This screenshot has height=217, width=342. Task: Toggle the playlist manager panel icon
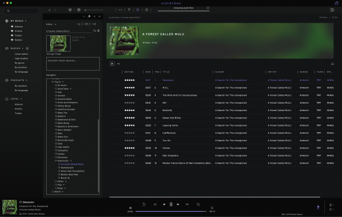coord(137,10)
